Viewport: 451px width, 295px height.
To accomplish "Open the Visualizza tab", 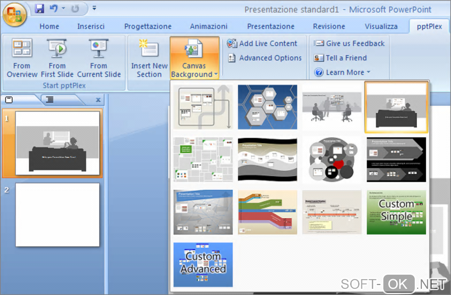I will pyautogui.click(x=381, y=26).
